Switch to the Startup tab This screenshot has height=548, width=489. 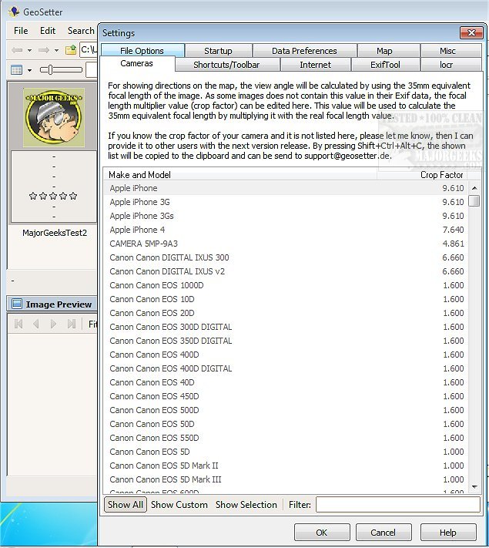(218, 51)
